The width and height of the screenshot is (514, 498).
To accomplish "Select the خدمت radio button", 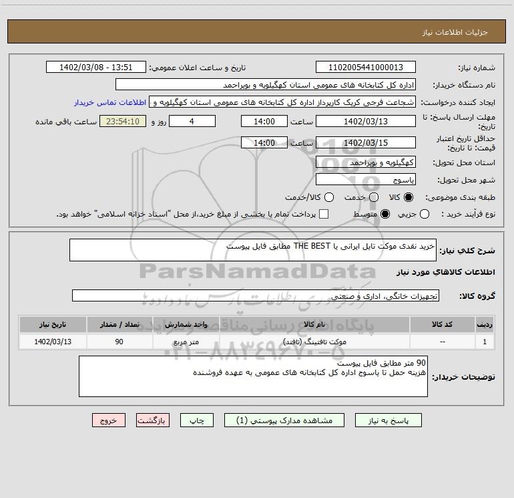I will (374, 197).
